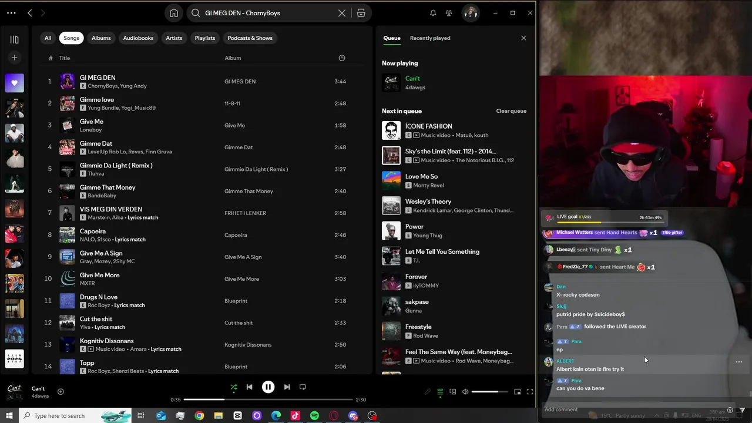Pause the current song
Viewport: 752px width, 423px height.
268,387
